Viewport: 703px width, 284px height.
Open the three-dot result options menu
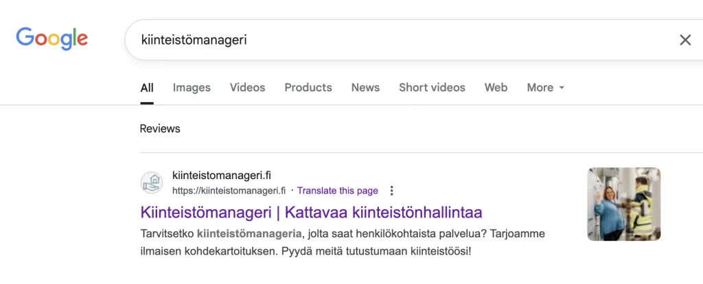click(x=391, y=191)
